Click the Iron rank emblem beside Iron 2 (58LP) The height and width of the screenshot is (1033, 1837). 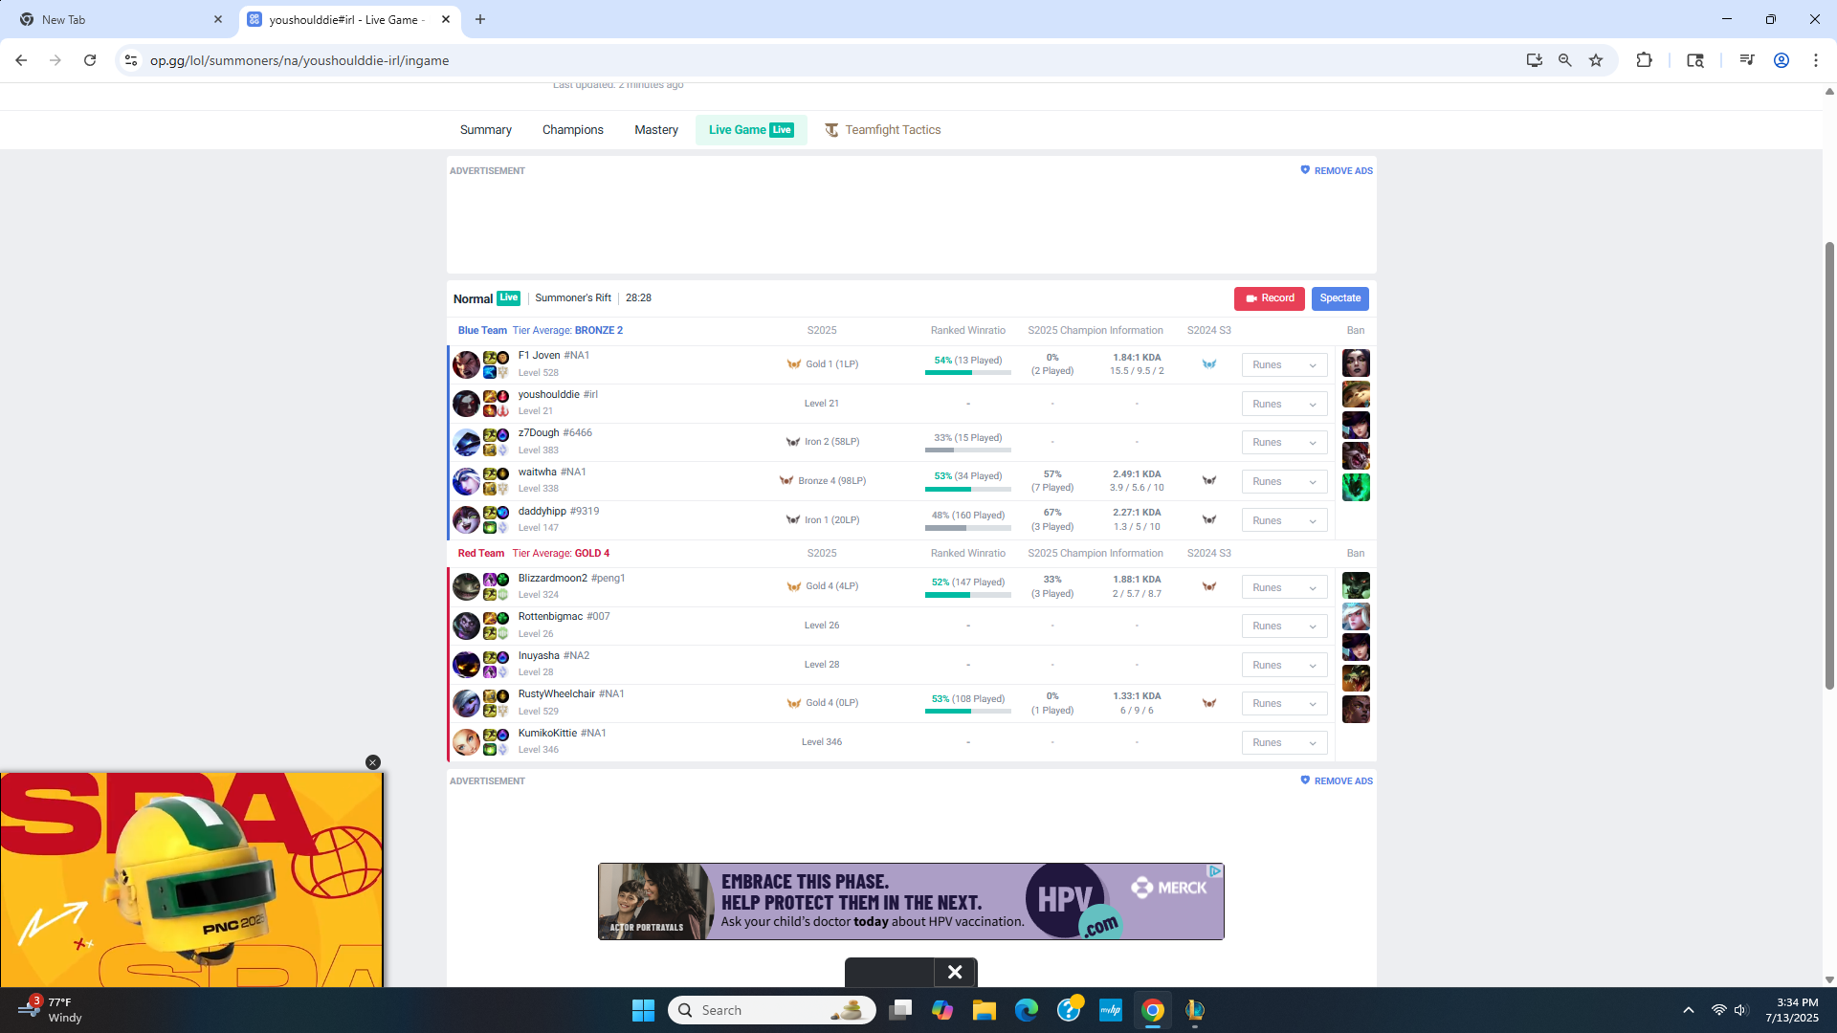click(793, 442)
